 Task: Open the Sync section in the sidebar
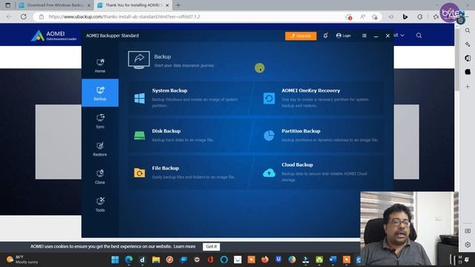[100, 121]
